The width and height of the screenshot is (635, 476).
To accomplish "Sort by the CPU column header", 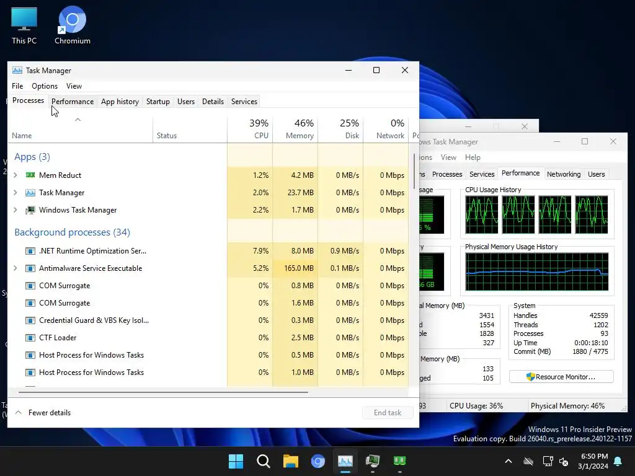I will coord(250,129).
